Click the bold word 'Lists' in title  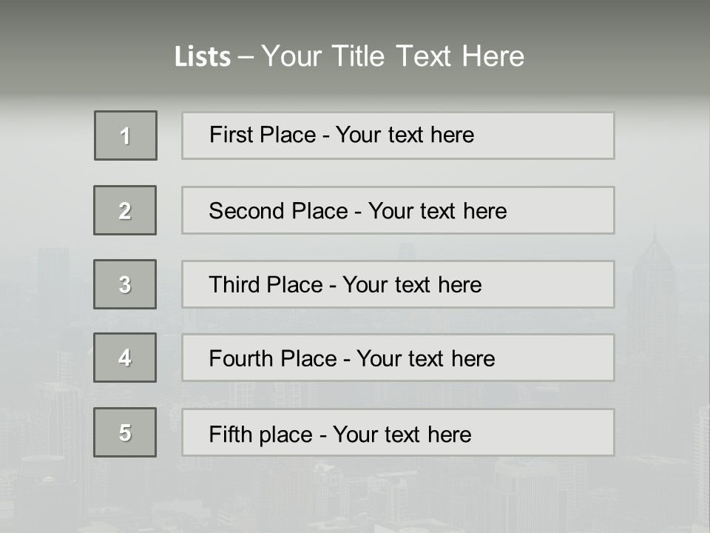202,57
